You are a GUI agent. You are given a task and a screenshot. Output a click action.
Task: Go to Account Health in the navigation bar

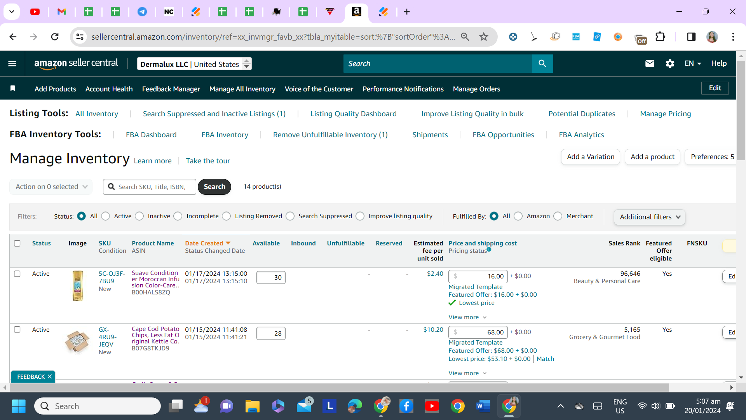[109, 89]
